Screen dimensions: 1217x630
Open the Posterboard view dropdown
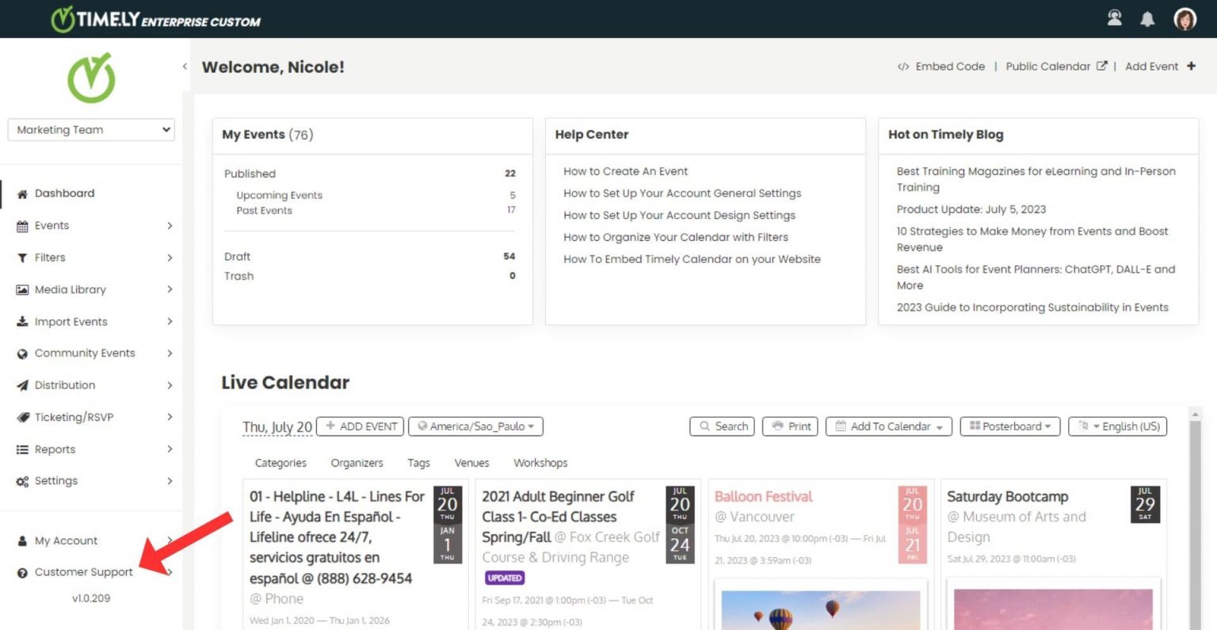[x=1010, y=426]
